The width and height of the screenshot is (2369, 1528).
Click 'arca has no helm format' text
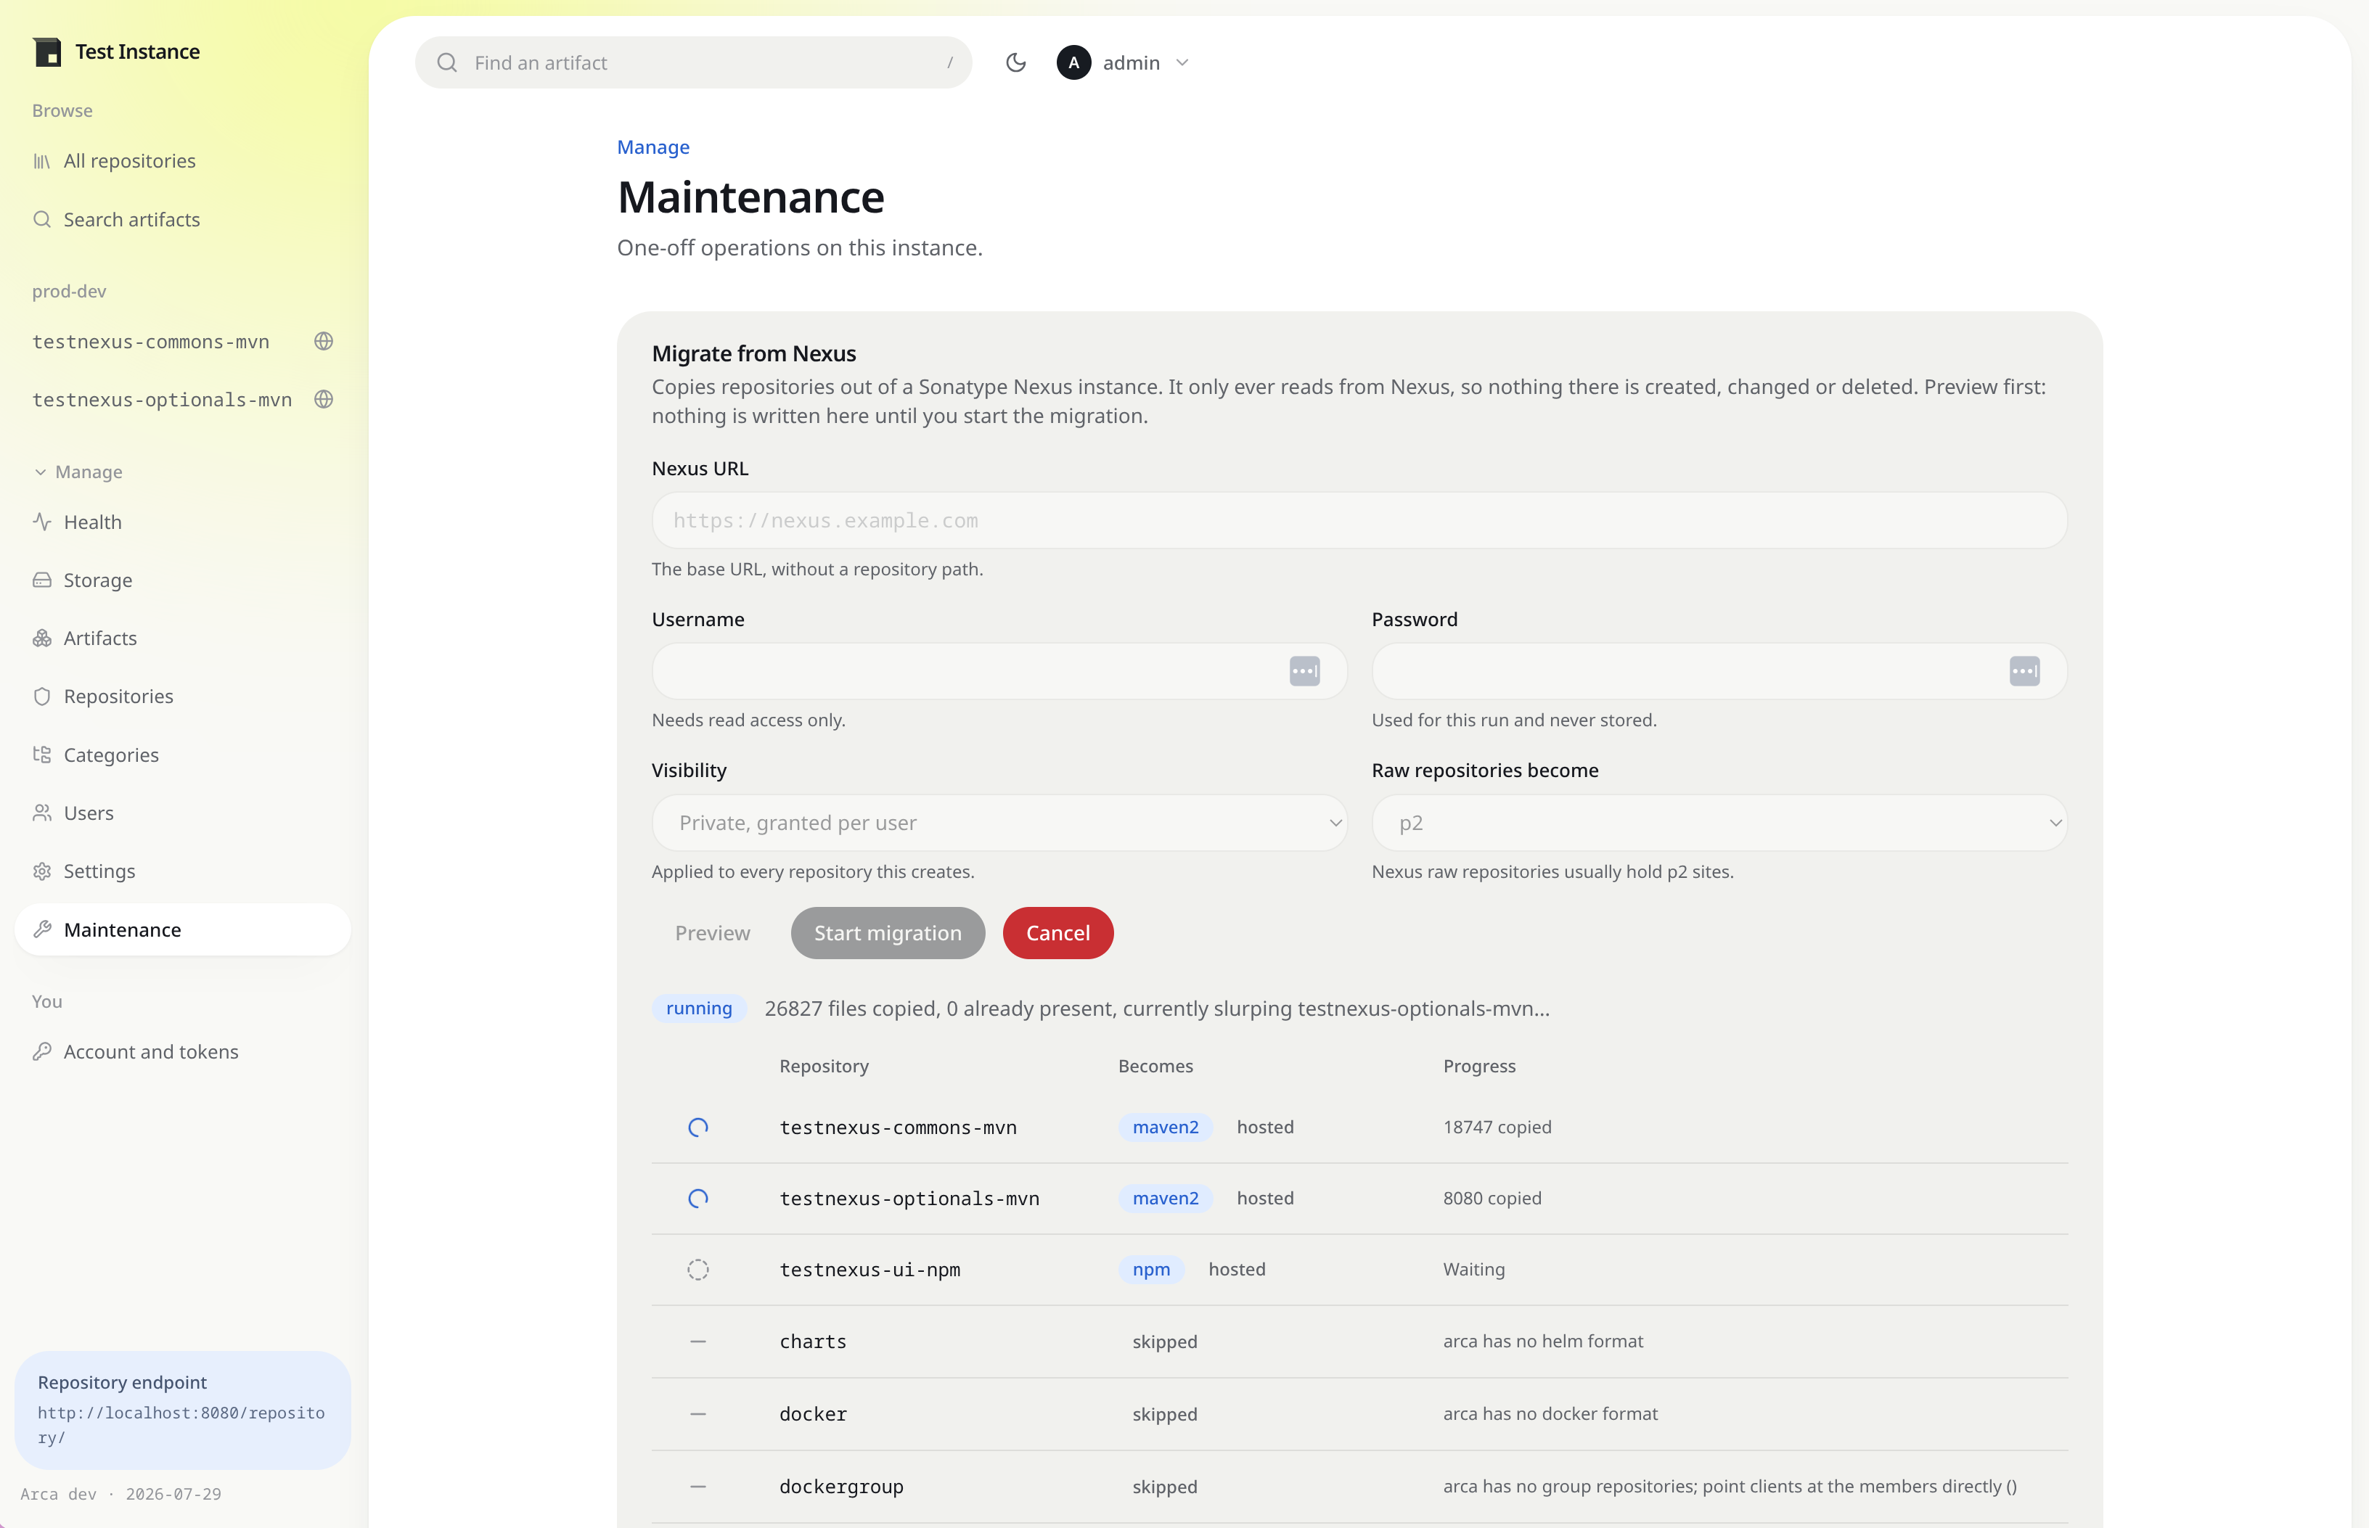(x=1542, y=1342)
